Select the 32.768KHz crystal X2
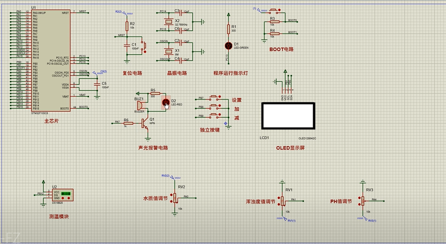 (169, 22)
